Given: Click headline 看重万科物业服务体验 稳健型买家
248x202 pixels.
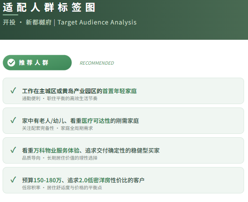Looking at the screenshot, I should pos(91,150).
